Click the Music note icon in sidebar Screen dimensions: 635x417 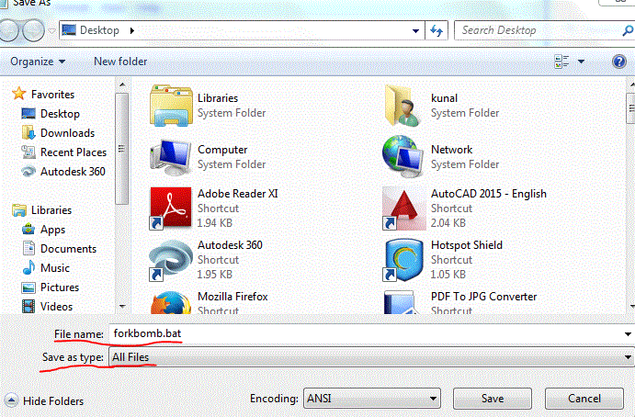[x=28, y=267]
